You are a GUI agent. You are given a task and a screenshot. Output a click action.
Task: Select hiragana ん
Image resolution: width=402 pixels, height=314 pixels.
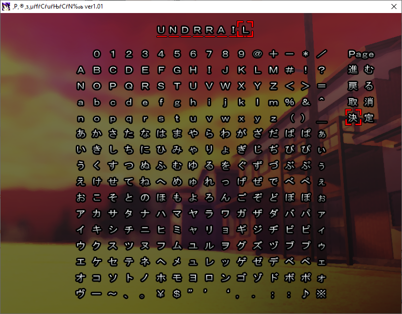click(226, 198)
